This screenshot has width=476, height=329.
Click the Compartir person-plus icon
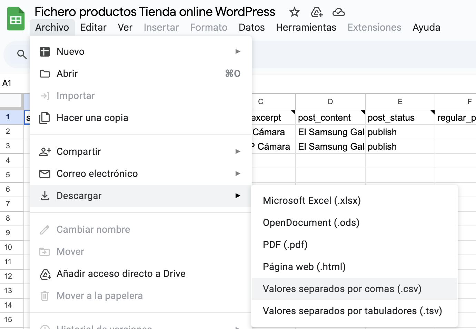[x=45, y=152]
